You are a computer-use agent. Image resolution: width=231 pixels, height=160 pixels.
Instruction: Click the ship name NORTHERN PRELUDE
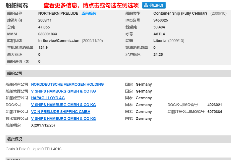(58, 13)
